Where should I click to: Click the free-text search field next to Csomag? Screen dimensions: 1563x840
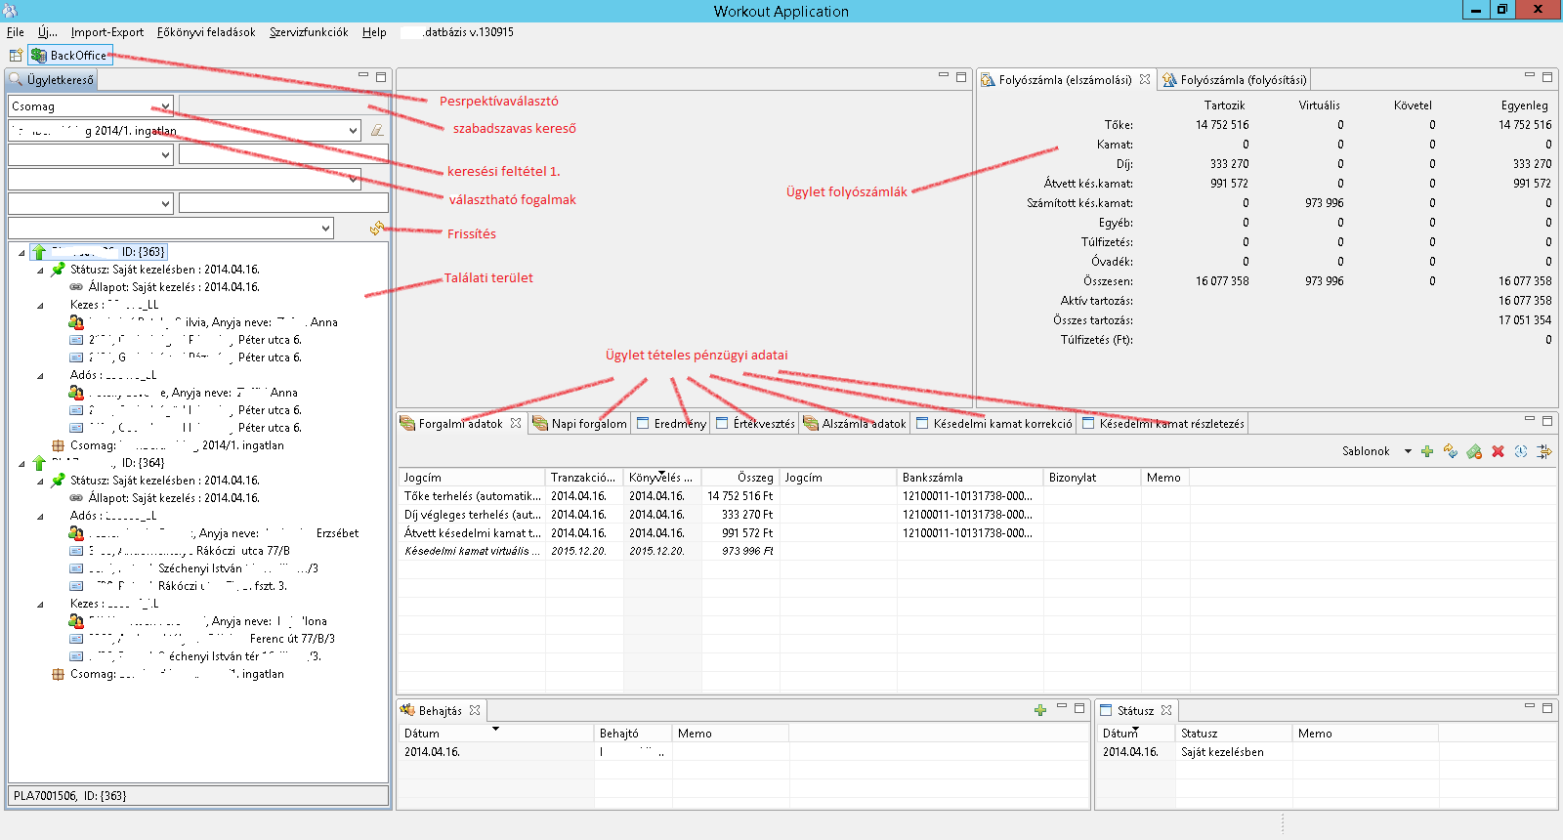283,105
